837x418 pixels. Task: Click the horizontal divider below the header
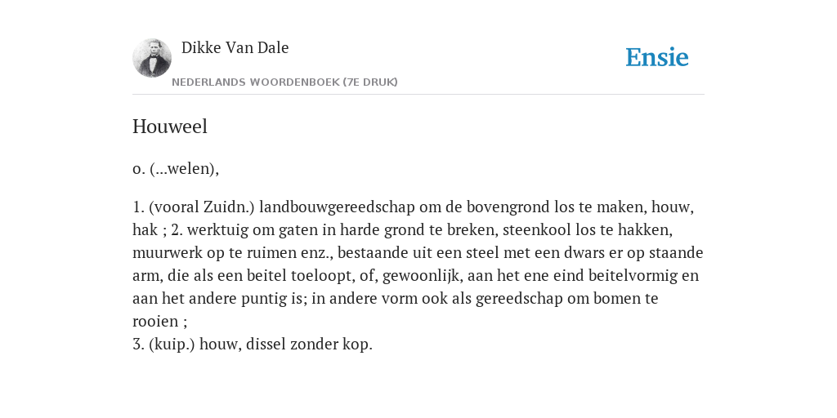point(418,95)
